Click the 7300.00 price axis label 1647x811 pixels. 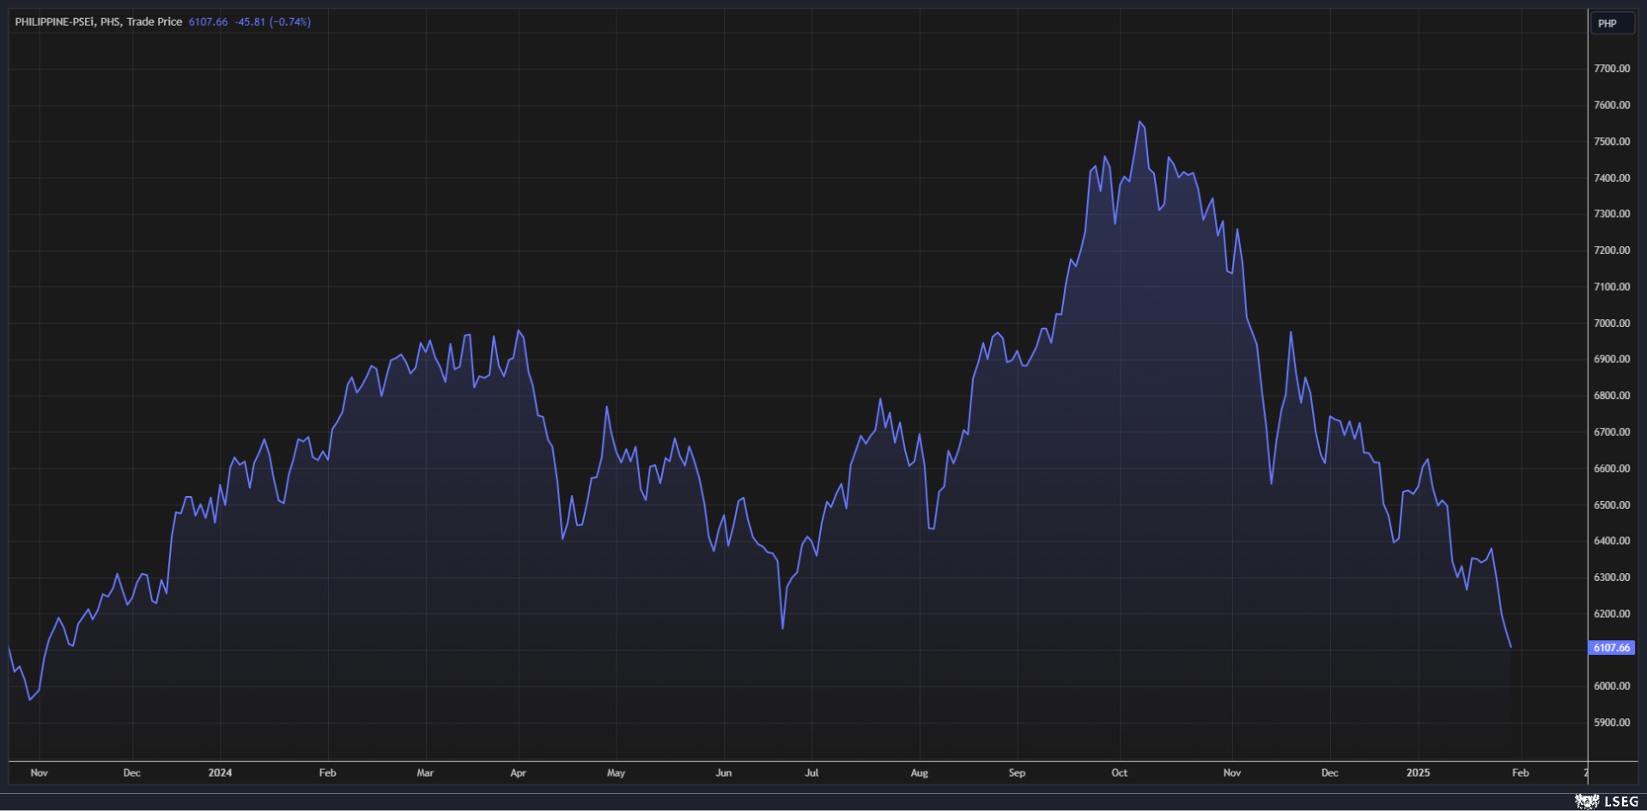click(1612, 214)
